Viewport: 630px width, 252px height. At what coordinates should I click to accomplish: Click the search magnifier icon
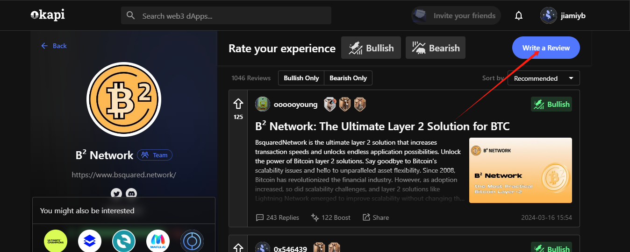131,15
